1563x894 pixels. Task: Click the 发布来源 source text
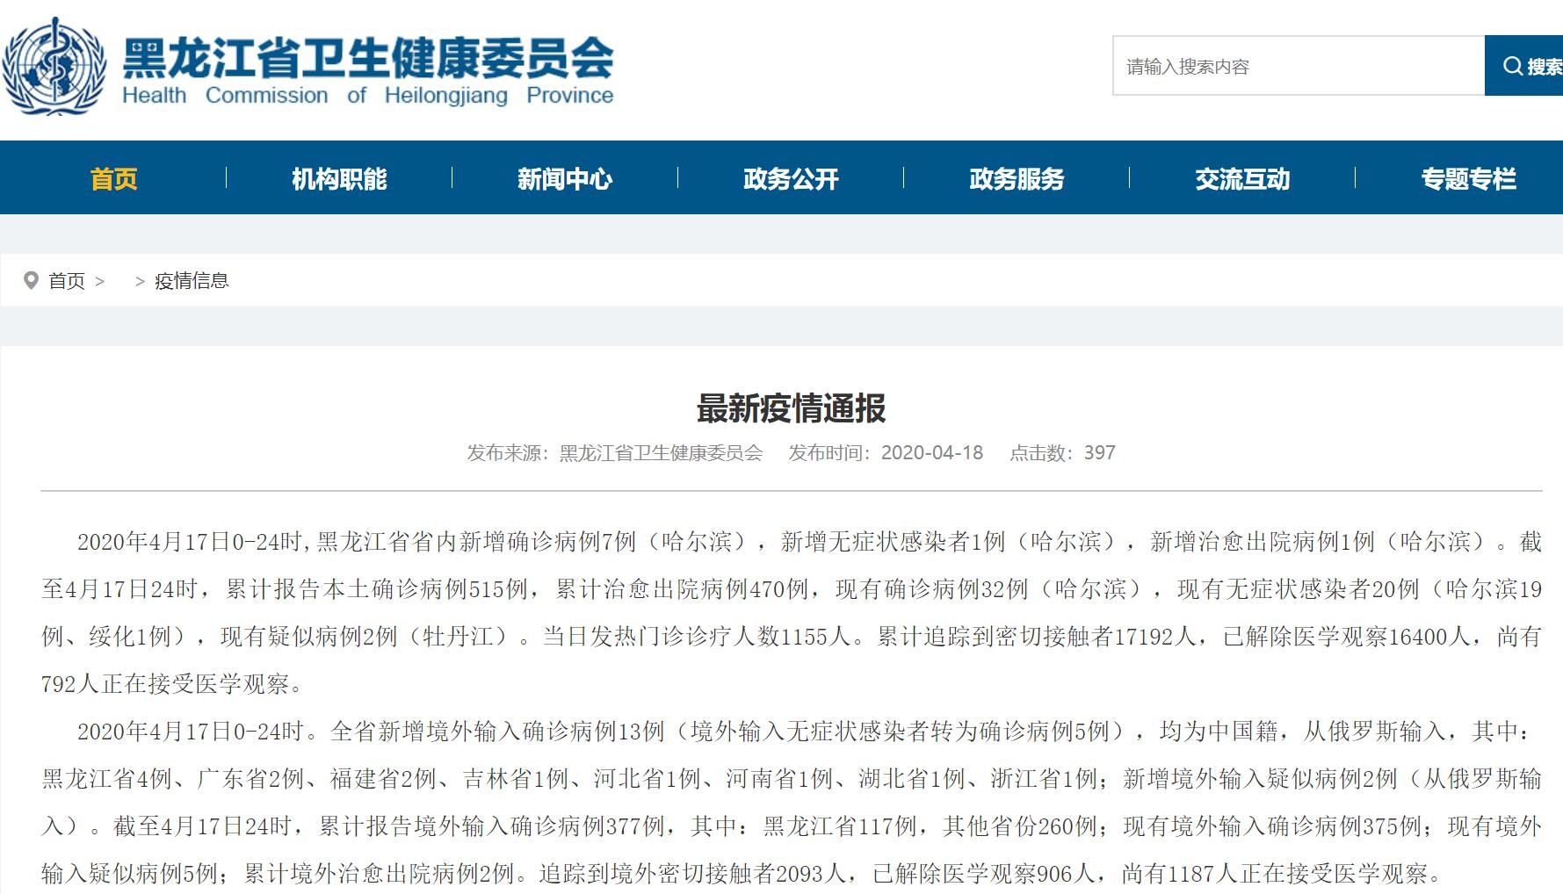(614, 453)
